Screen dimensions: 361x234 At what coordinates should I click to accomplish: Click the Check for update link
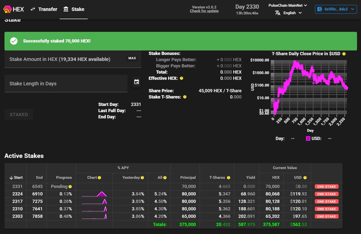coord(204,11)
